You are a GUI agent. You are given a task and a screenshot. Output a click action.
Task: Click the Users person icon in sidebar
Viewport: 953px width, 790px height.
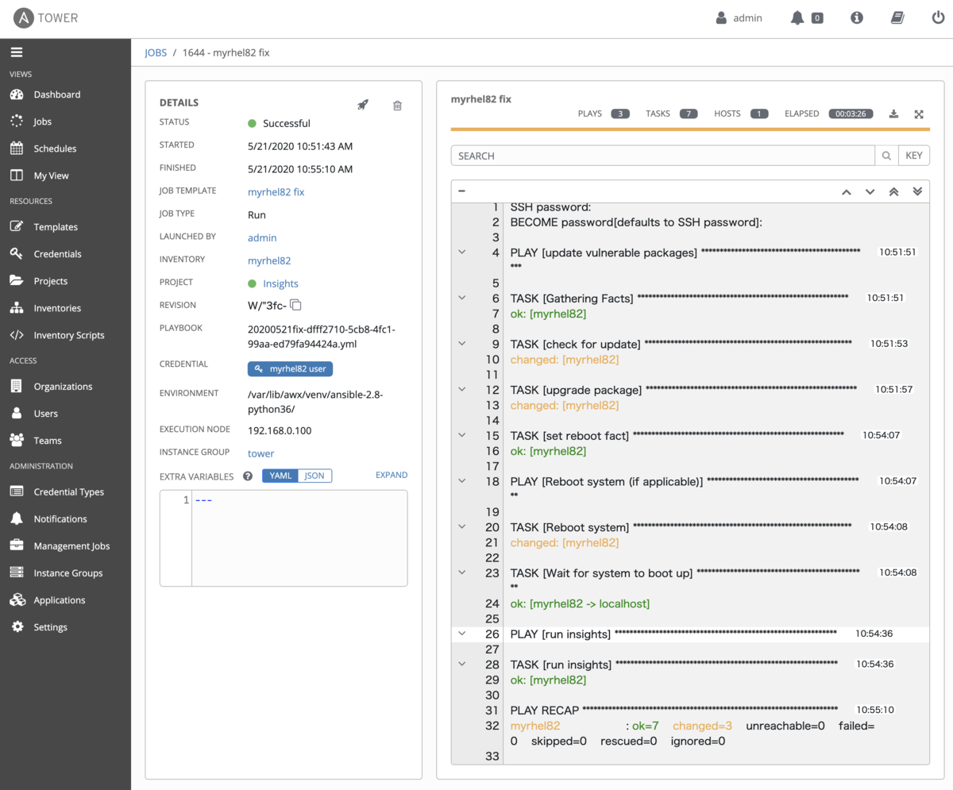(x=17, y=414)
